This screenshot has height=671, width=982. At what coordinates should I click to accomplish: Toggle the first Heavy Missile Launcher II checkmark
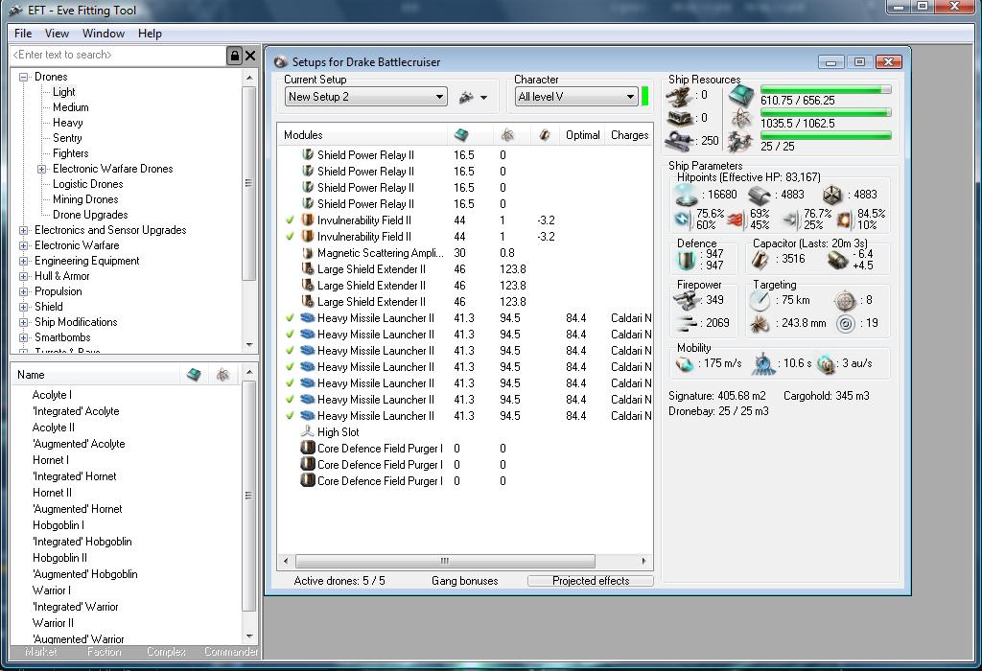coord(290,318)
